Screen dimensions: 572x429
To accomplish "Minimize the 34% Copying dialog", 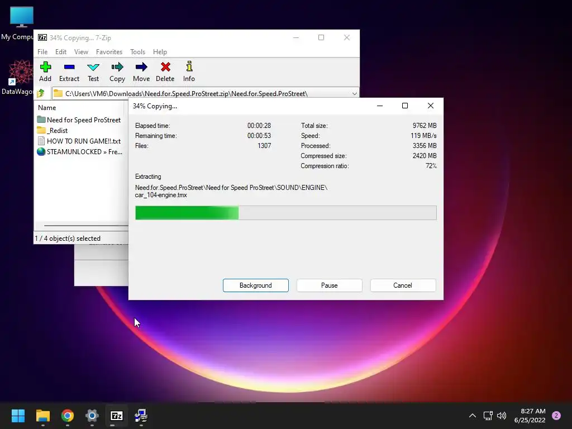I will point(380,106).
